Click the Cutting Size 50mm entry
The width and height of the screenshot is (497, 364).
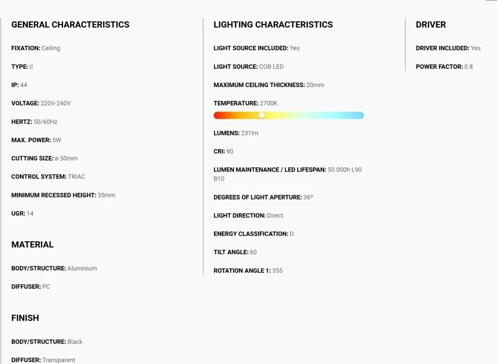[x=44, y=158]
